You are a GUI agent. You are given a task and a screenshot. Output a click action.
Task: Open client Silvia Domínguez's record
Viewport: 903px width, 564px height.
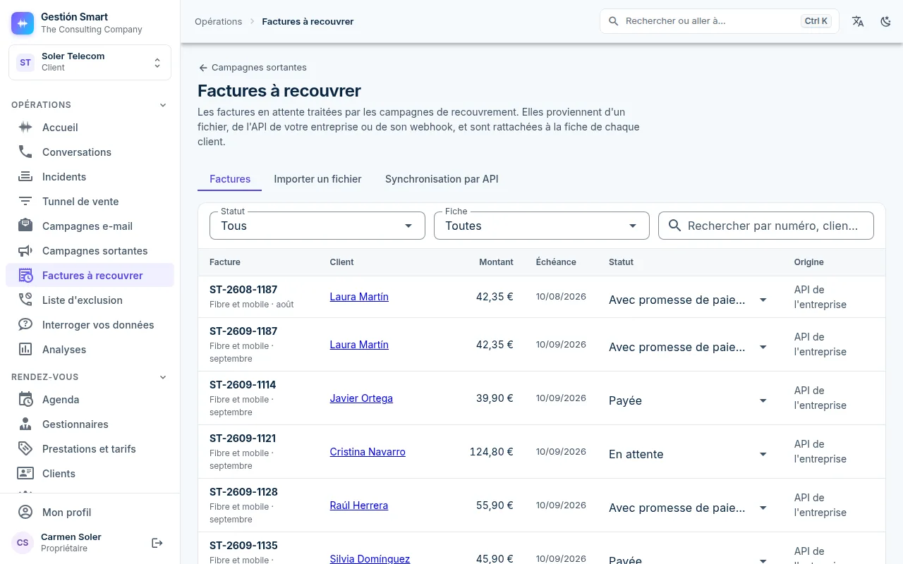point(370,558)
